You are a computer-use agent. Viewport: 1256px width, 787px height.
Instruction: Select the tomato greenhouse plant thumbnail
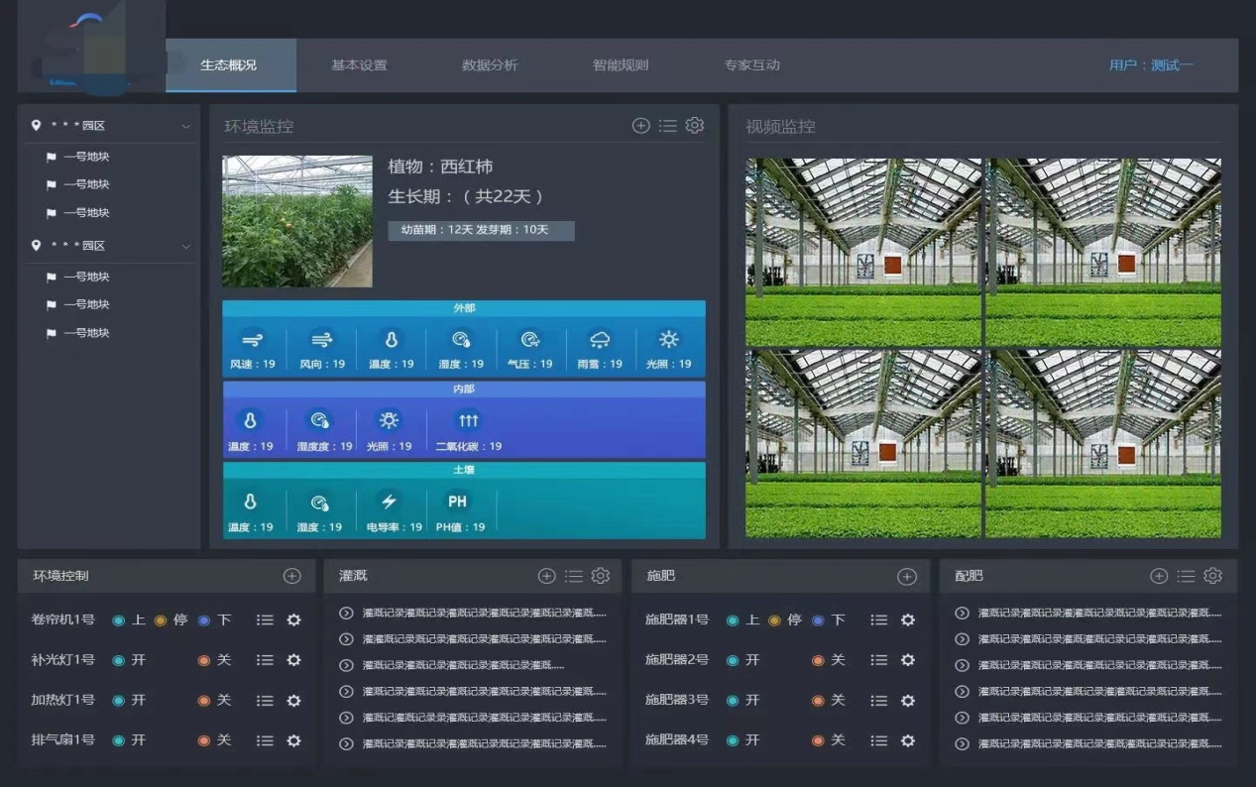(x=297, y=221)
